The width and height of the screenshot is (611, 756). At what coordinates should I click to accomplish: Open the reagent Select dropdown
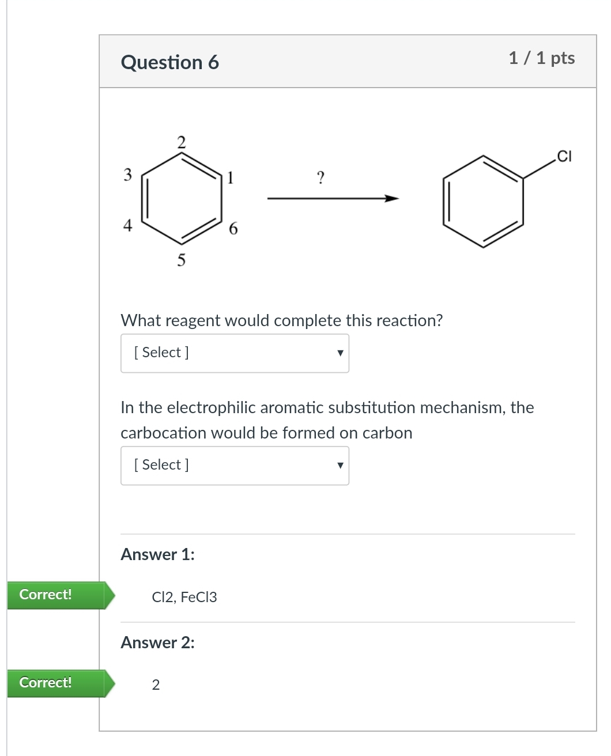point(235,353)
